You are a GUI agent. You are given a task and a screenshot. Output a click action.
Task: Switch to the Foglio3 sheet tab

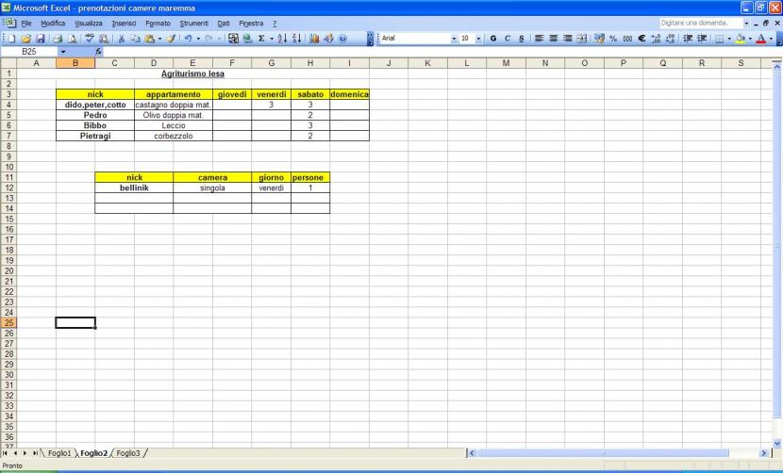[x=128, y=453]
